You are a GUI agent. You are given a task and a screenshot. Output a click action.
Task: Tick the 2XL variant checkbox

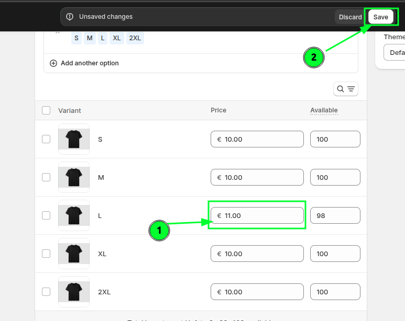(x=46, y=292)
